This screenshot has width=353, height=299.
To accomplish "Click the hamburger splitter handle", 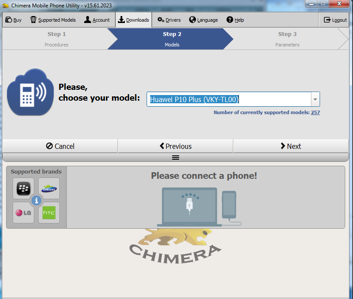I will (x=176, y=158).
